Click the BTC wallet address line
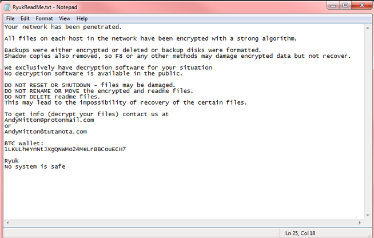This screenshot has height=238, width=374. (x=65, y=149)
